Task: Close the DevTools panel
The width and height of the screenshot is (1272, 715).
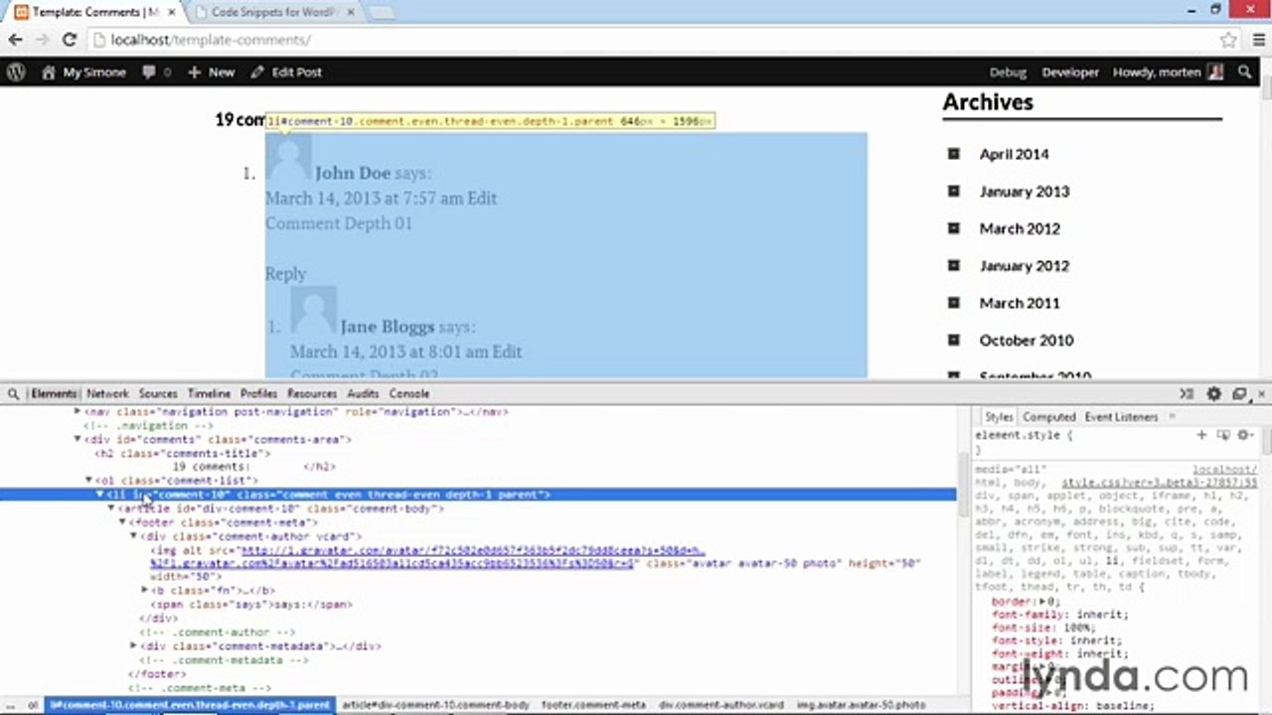Action: 1261,393
